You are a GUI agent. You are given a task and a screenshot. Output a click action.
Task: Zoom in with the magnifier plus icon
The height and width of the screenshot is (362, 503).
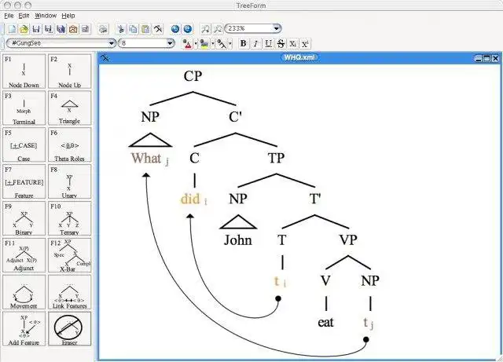(205, 29)
